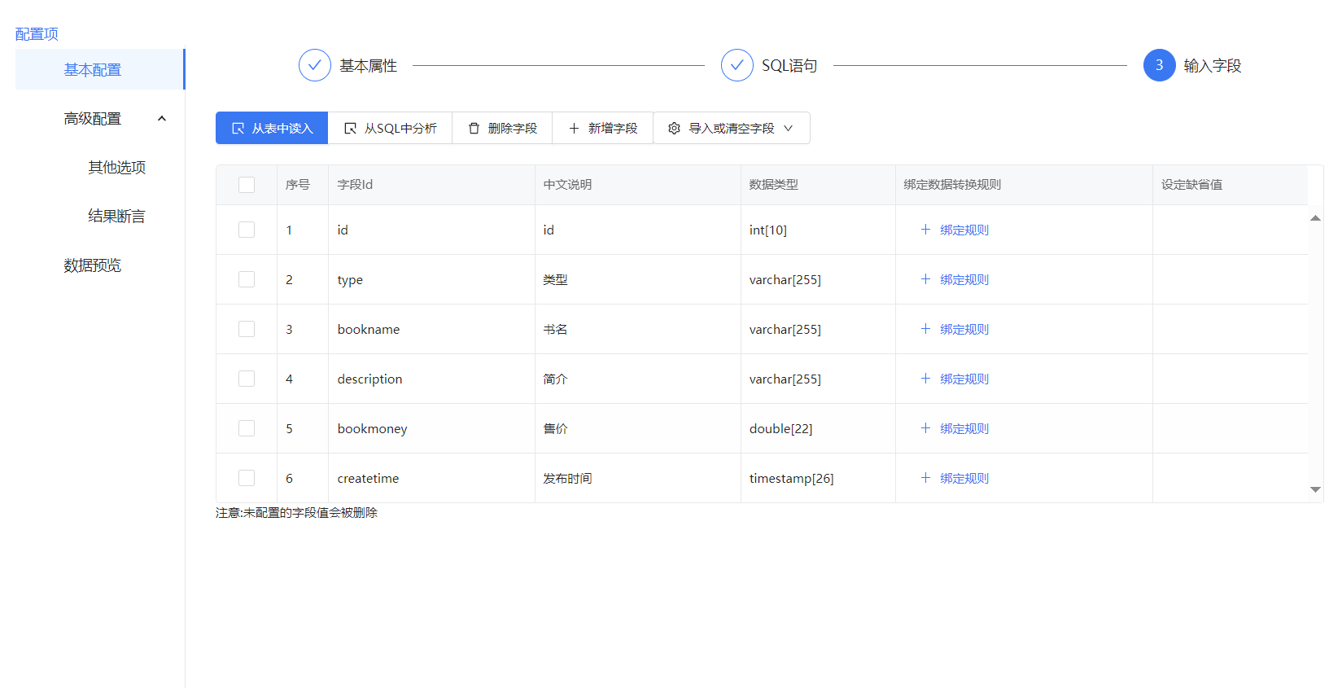Click the plus icon on 新增字段
The image size is (1342, 688).
tap(574, 128)
